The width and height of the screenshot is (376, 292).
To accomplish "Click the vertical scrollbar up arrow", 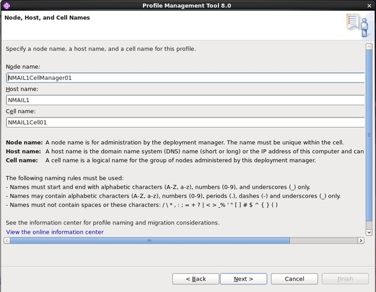I will click(x=369, y=47).
